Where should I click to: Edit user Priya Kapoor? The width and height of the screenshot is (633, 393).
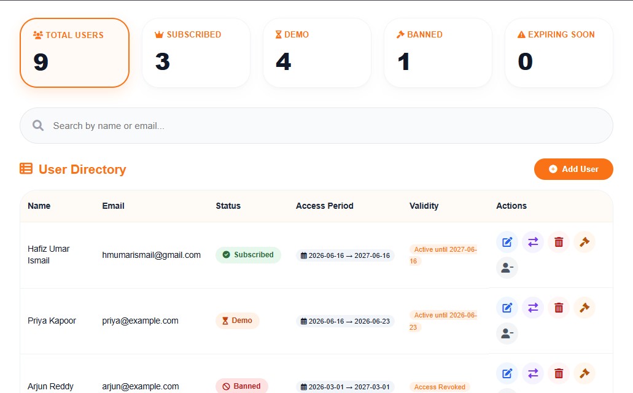507,308
